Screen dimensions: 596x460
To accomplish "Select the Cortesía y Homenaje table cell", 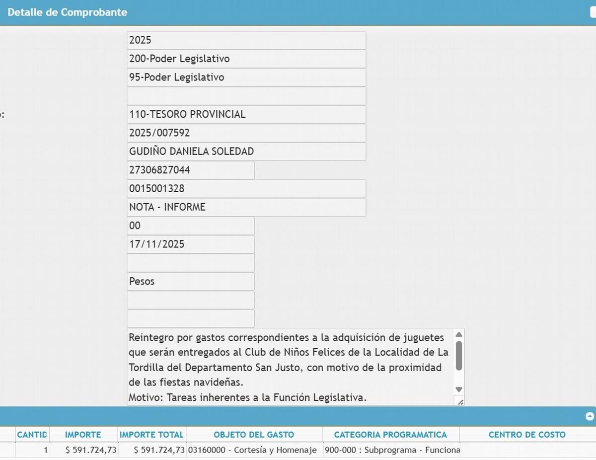I will (254, 450).
